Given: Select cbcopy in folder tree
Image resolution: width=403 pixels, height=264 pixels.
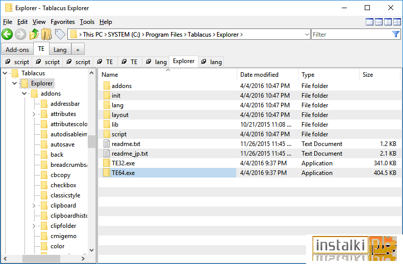Looking at the screenshot, I should [x=60, y=175].
